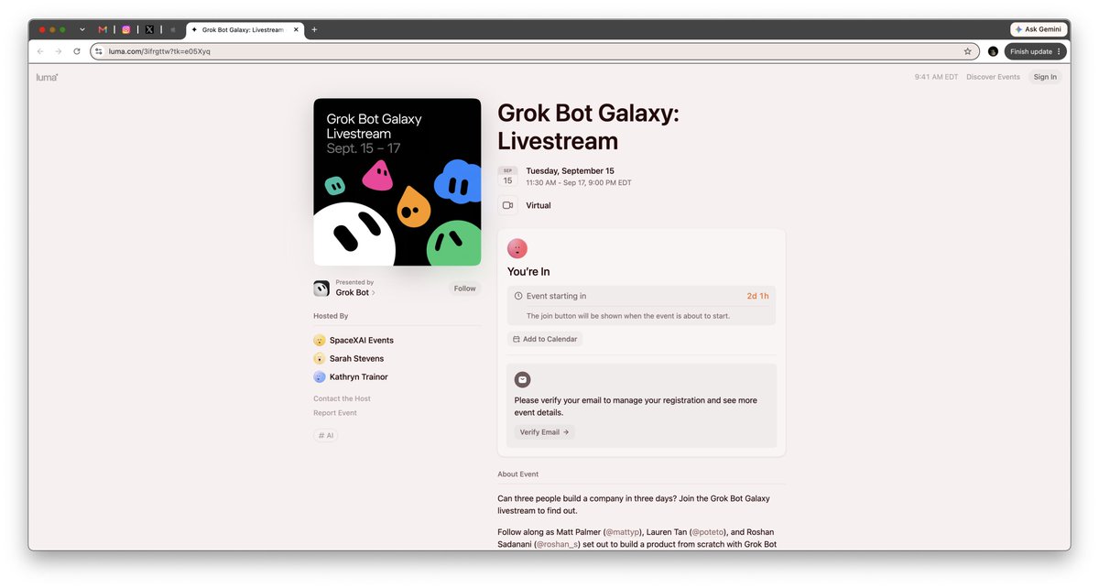Click the Finish update button
This screenshot has height=588, width=1099.
(x=1035, y=51)
